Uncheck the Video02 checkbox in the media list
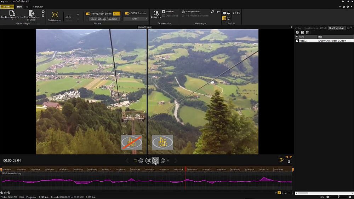 297,41
